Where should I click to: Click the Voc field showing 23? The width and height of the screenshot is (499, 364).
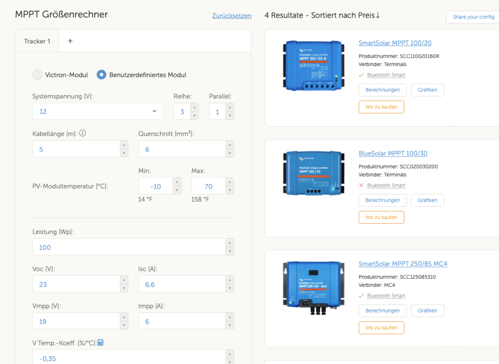(x=77, y=284)
